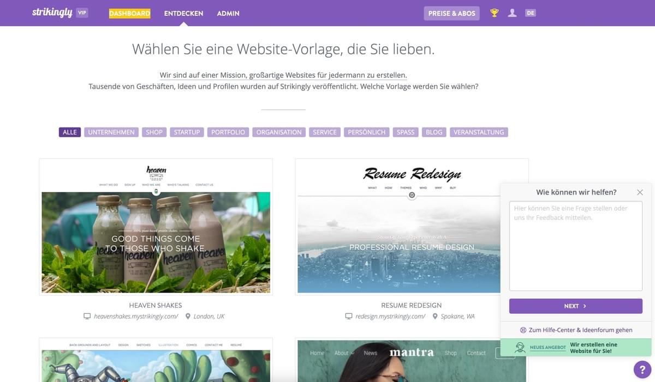The height and width of the screenshot is (382, 655).
Task: Click the PREISE & ABOS button
Action: tap(451, 13)
